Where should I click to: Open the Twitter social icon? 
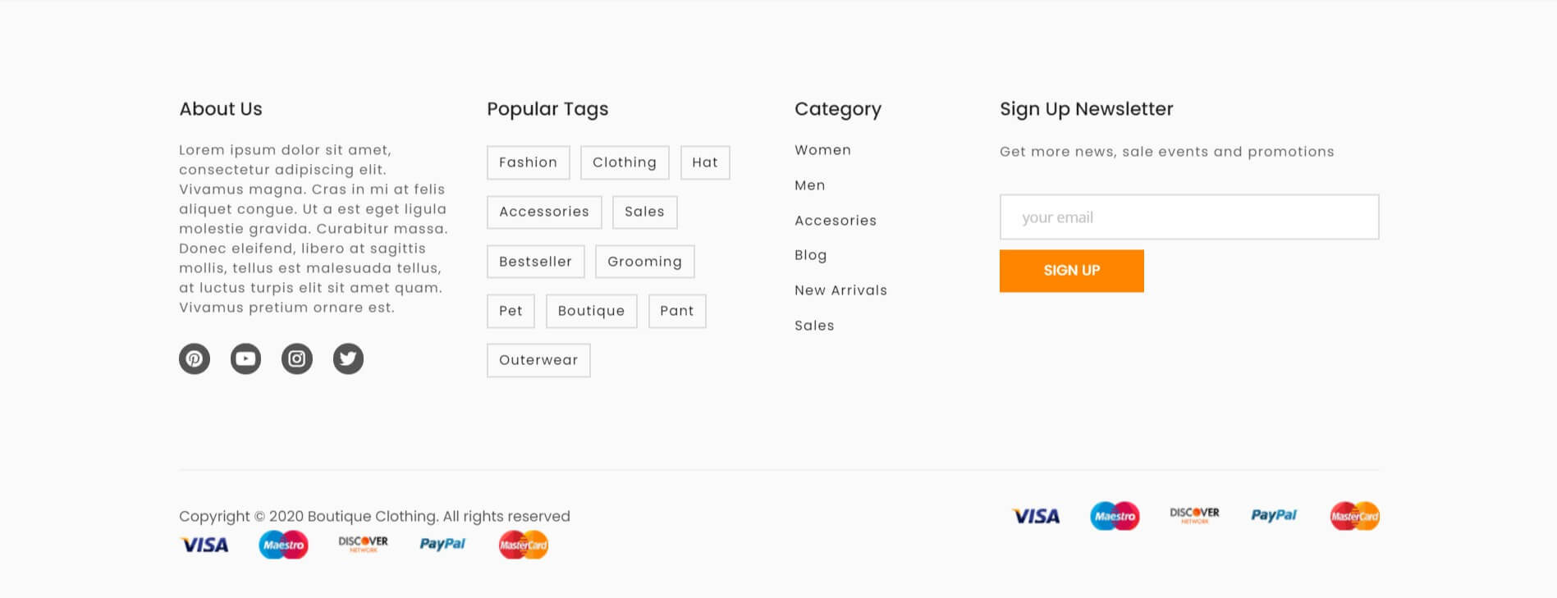click(348, 358)
